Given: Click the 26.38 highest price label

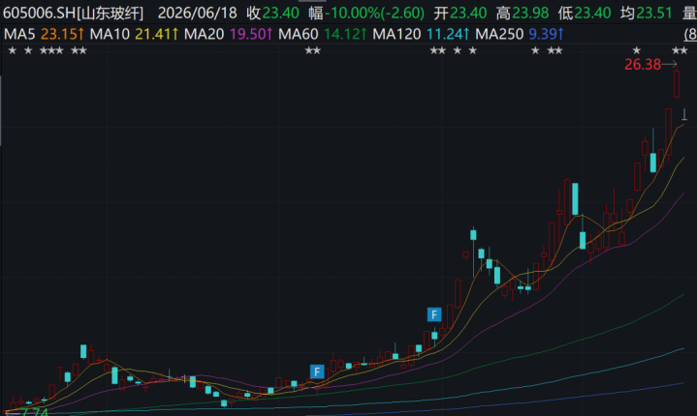Looking at the screenshot, I should [643, 65].
